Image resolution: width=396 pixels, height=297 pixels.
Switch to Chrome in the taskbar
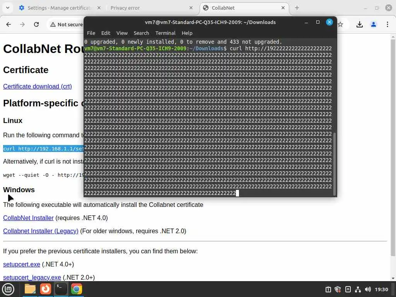click(76, 289)
